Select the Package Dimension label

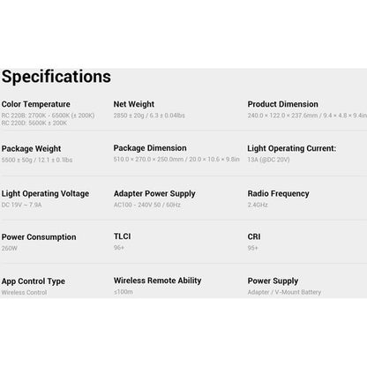[x=150, y=148]
